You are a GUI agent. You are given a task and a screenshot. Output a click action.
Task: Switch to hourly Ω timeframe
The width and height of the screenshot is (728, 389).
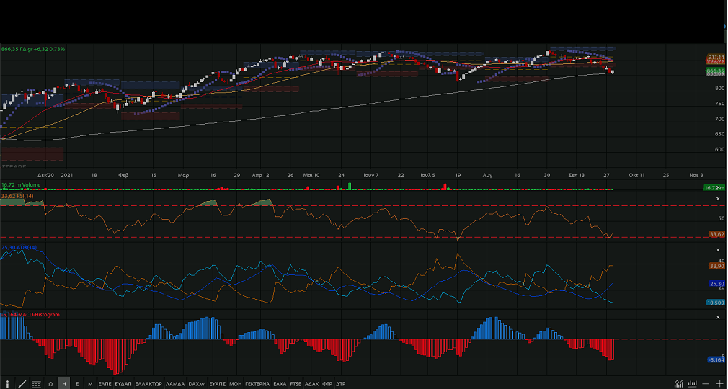click(x=50, y=384)
